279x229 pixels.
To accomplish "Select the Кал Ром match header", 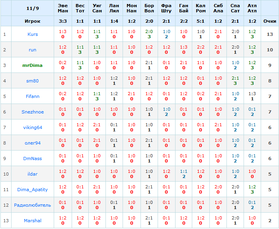I will pos(201,8).
